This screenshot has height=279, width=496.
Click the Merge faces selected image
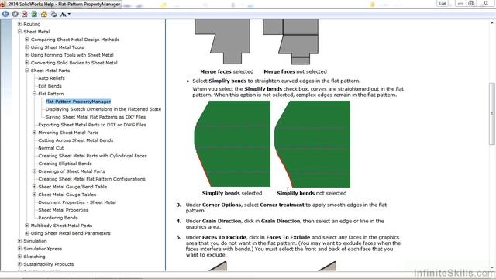(222, 41)
